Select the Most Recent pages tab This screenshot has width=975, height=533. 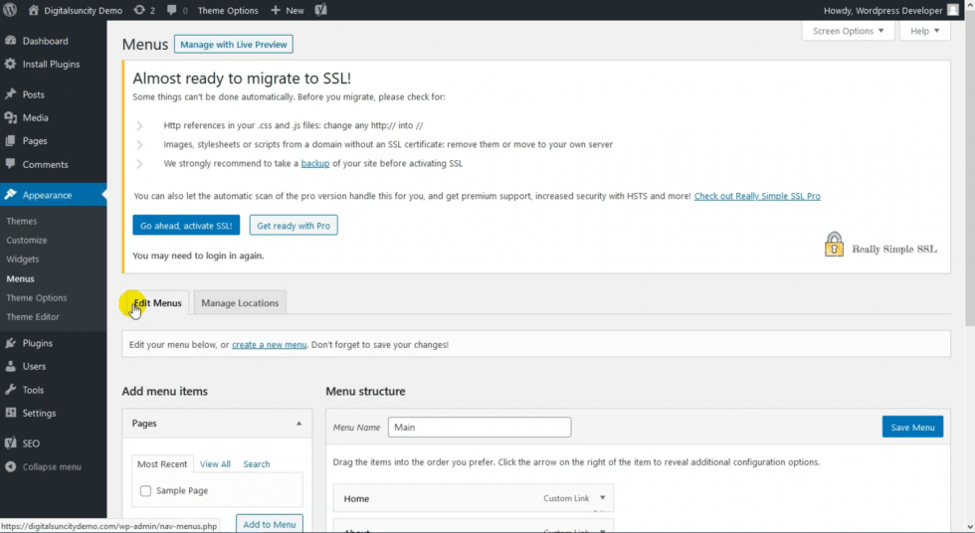(x=161, y=464)
